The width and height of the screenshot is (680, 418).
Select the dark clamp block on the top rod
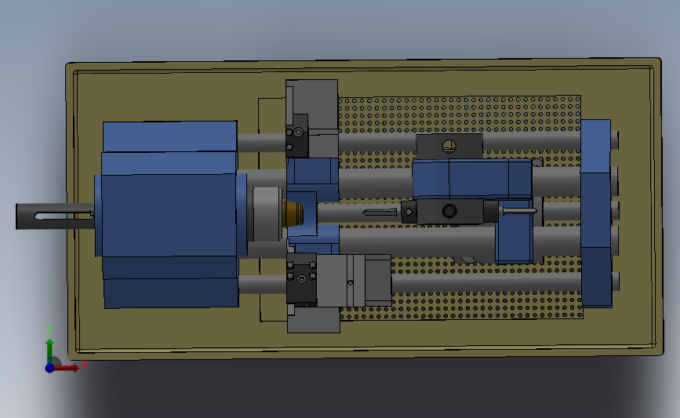(449, 146)
